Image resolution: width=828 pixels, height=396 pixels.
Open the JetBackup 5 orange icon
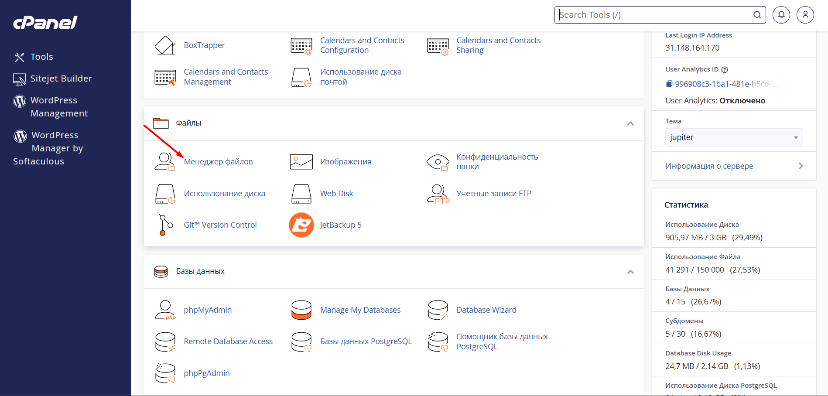[301, 225]
